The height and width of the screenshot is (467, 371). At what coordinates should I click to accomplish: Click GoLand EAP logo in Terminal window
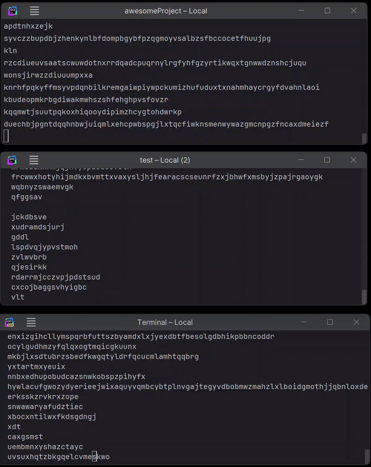coord(10,322)
